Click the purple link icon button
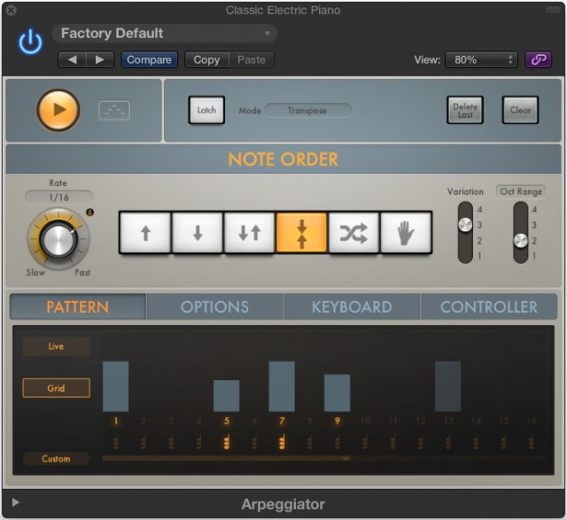 pos(538,59)
